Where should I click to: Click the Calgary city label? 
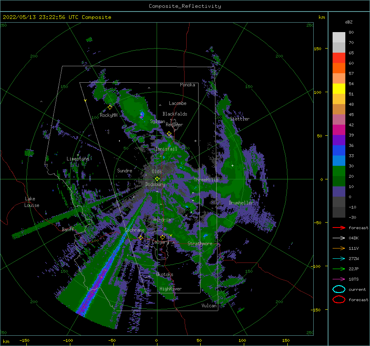coord(160,242)
